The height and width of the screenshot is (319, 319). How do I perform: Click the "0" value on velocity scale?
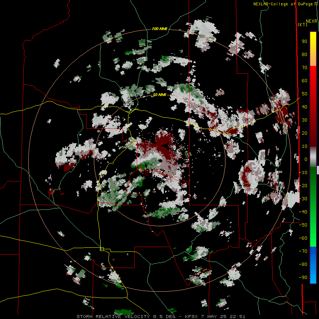coord(306,159)
